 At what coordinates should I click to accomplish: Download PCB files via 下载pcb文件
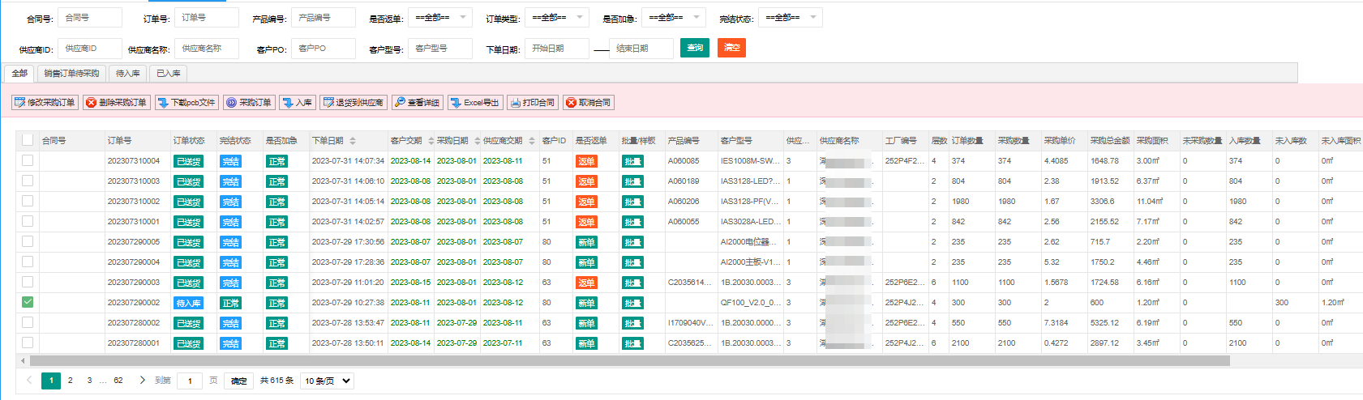point(186,103)
